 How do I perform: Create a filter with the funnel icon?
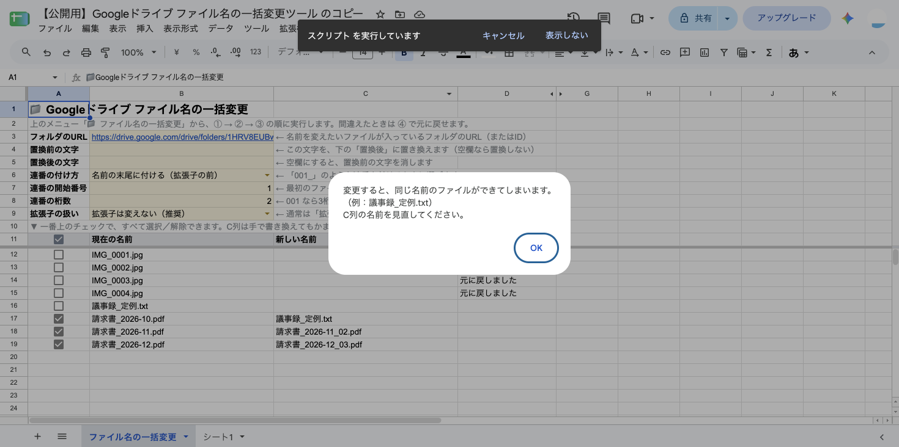(724, 53)
